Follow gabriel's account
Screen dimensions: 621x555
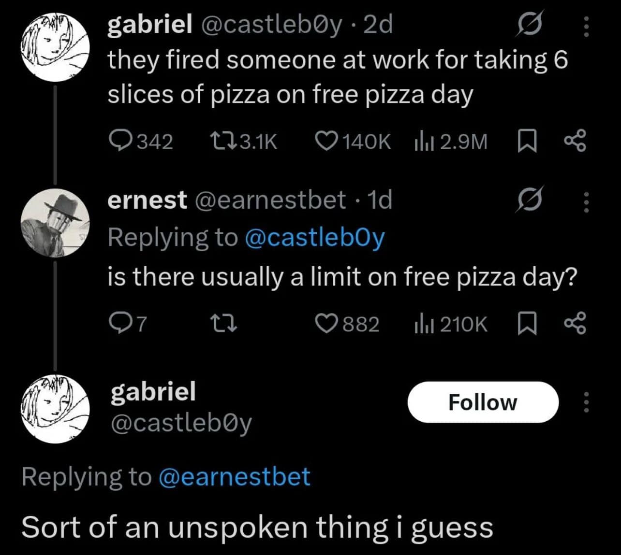[x=483, y=402]
